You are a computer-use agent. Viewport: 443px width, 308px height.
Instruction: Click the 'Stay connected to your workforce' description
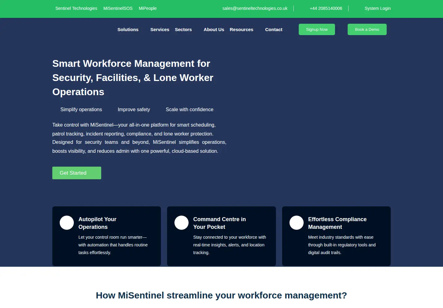[x=229, y=245]
